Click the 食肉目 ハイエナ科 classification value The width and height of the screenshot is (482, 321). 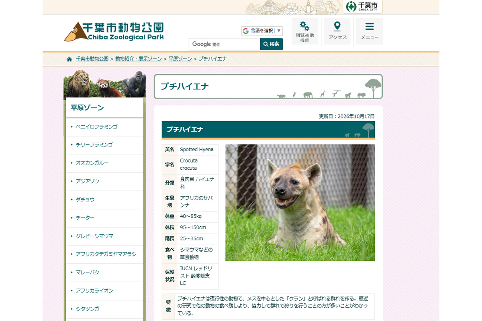pos(198,183)
